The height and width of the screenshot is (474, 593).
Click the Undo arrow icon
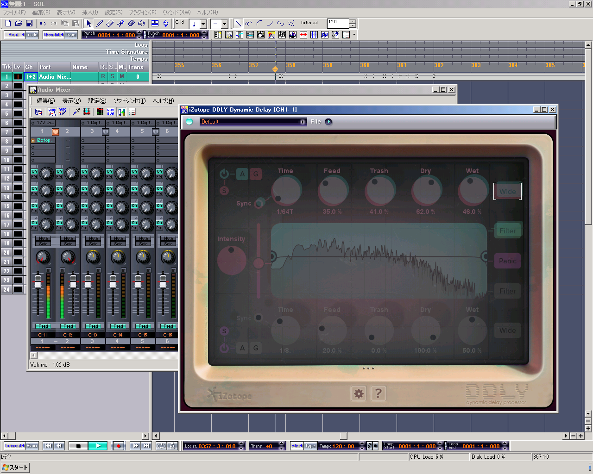[x=43, y=23]
